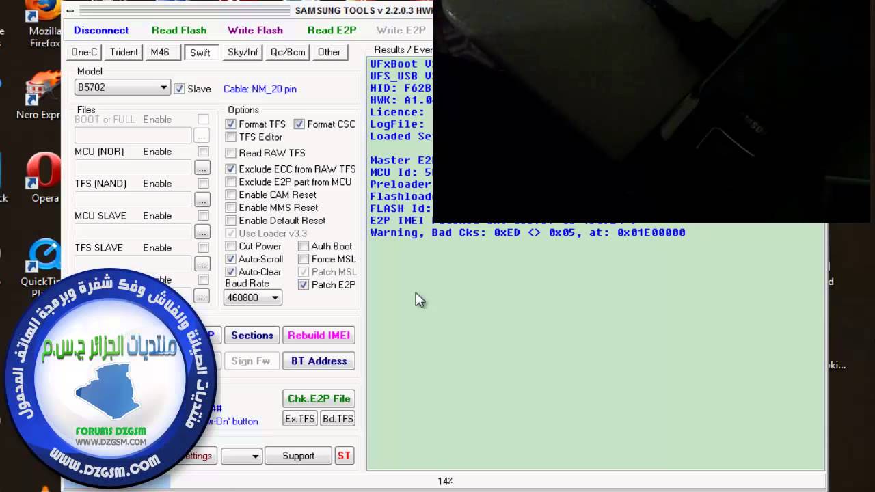Toggle the Slave checkbox
Viewport: 875px width, 492px height.
pyautogui.click(x=179, y=89)
